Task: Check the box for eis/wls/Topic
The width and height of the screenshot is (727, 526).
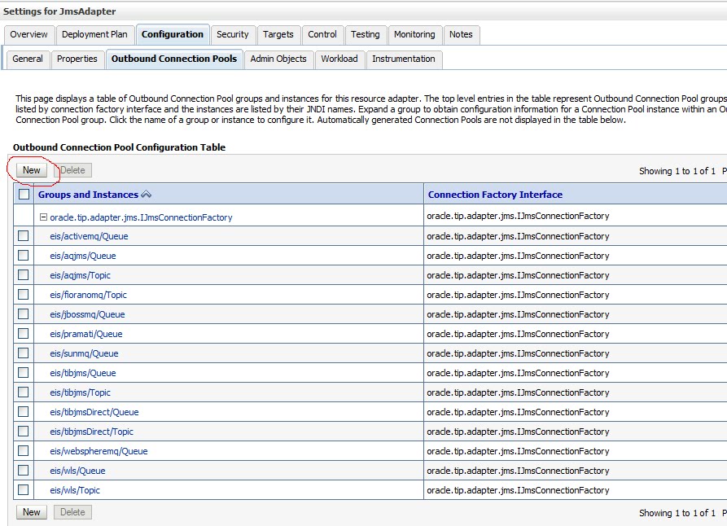Action: tap(23, 489)
